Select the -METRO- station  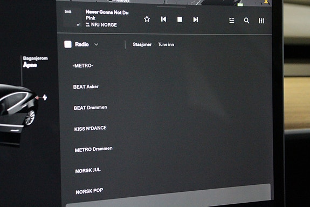(x=83, y=65)
